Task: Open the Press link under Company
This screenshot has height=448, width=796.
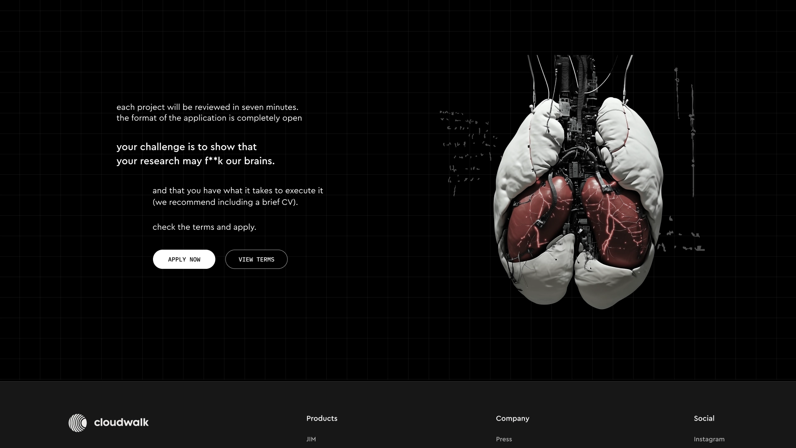Action: coord(504,439)
